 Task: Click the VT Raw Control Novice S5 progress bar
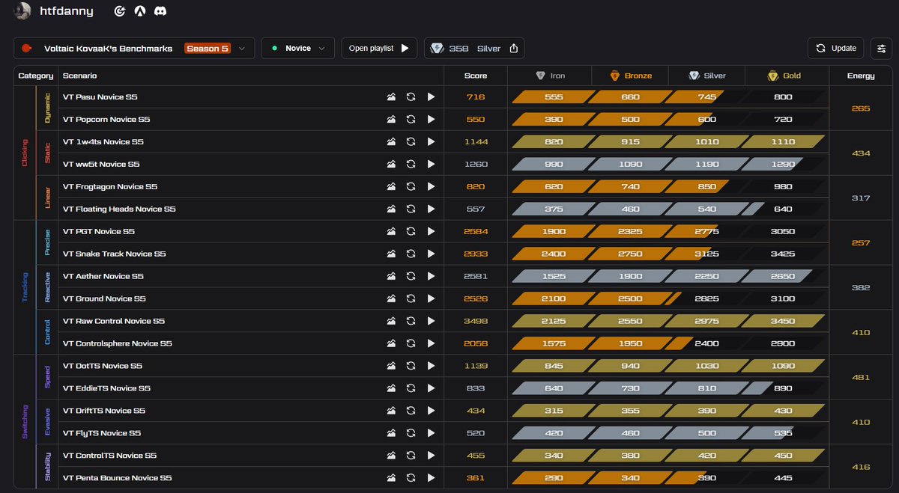[668, 322]
